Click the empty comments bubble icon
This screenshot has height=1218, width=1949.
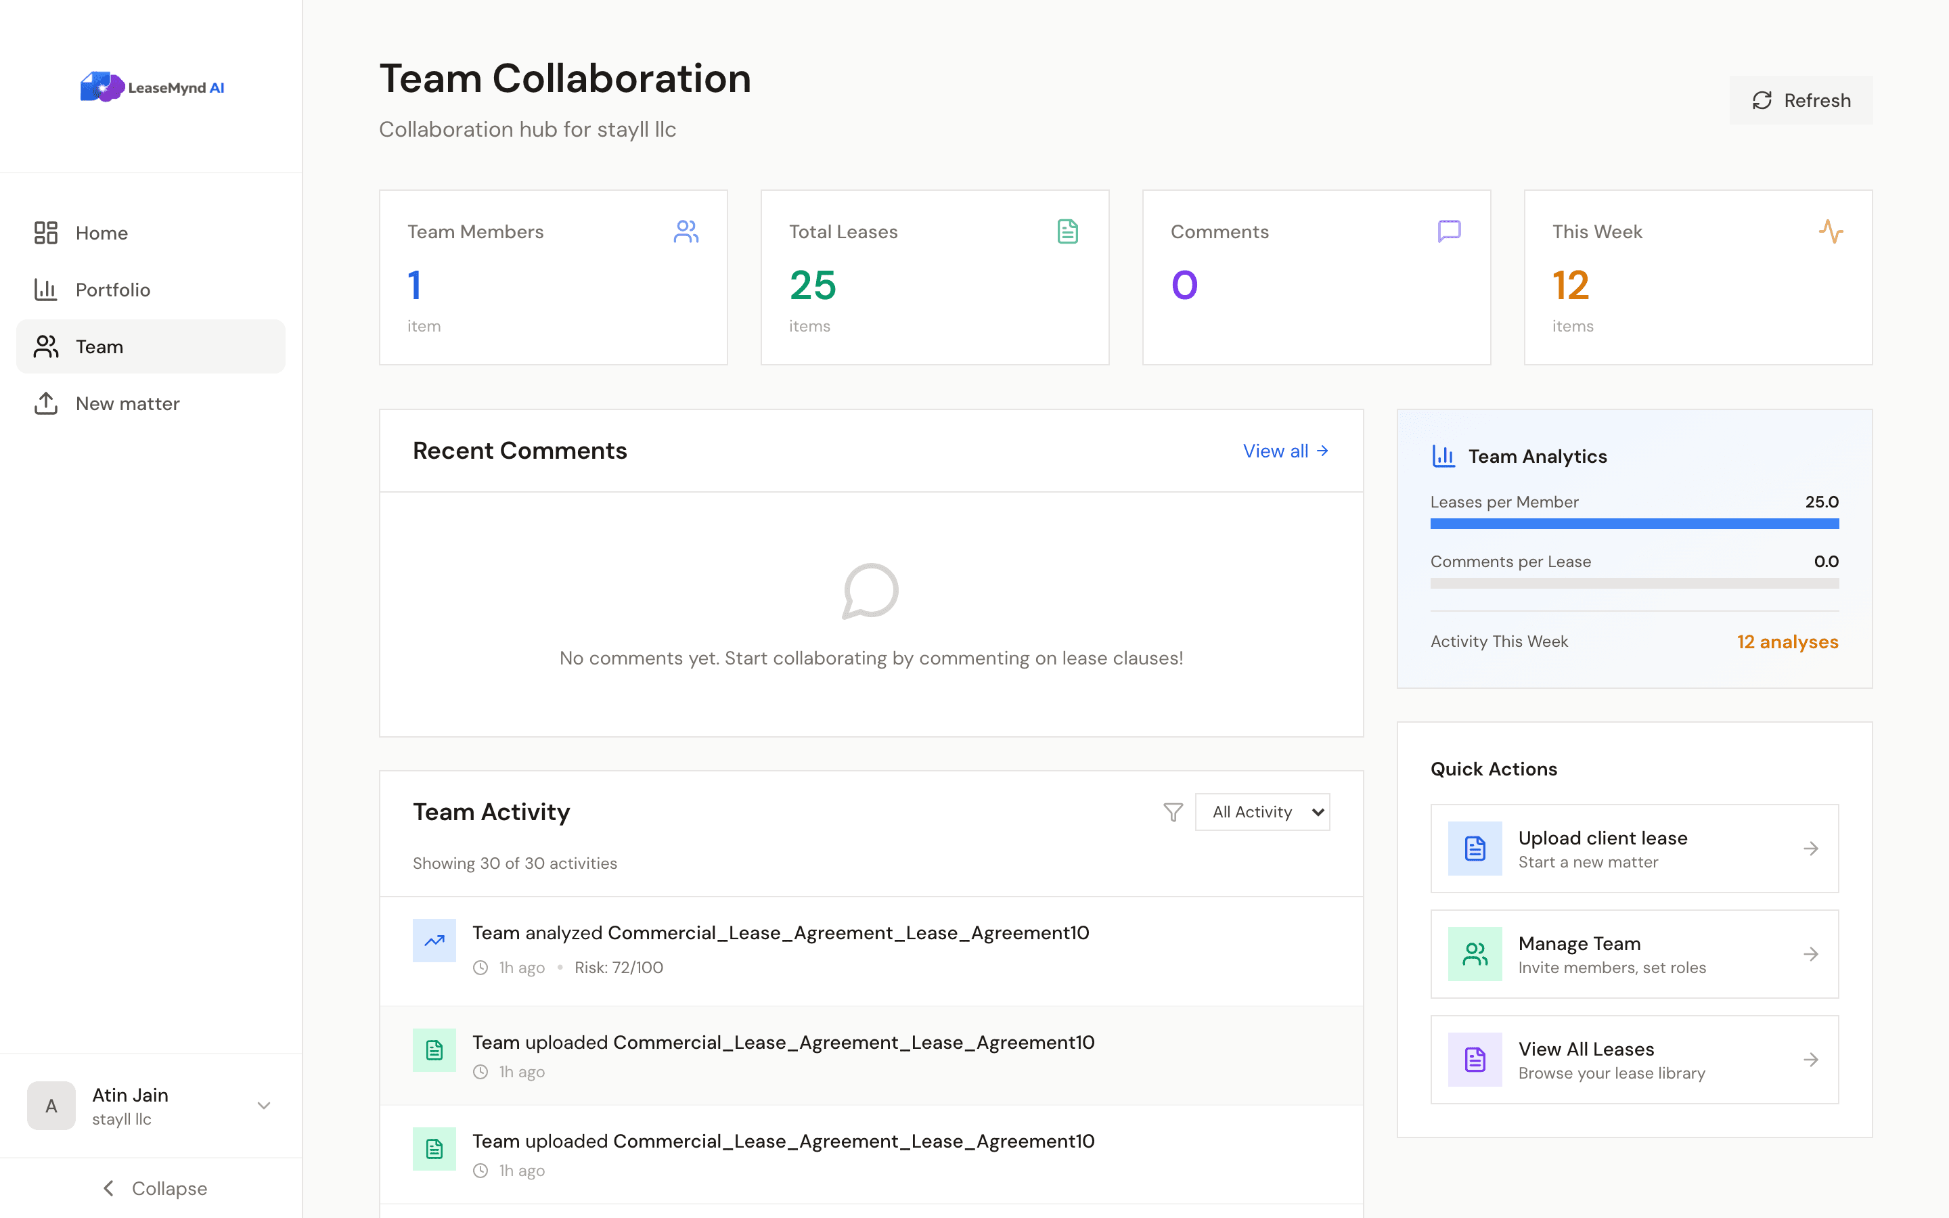click(x=870, y=591)
